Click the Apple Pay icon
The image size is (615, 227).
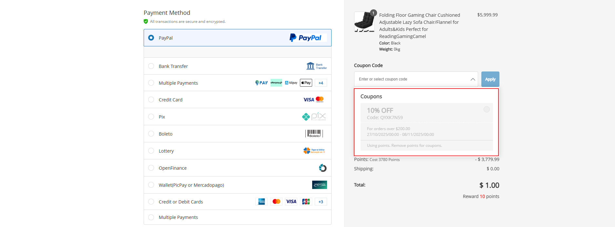point(306,83)
